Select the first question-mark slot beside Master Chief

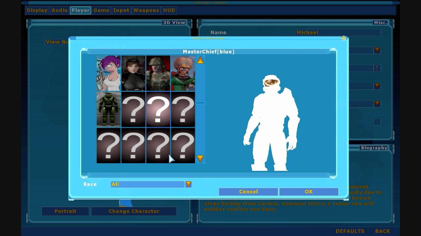click(133, 109)
